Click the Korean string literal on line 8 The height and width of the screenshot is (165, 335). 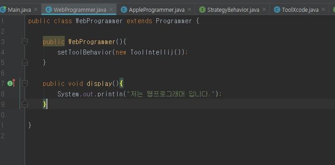click(171, 94)
